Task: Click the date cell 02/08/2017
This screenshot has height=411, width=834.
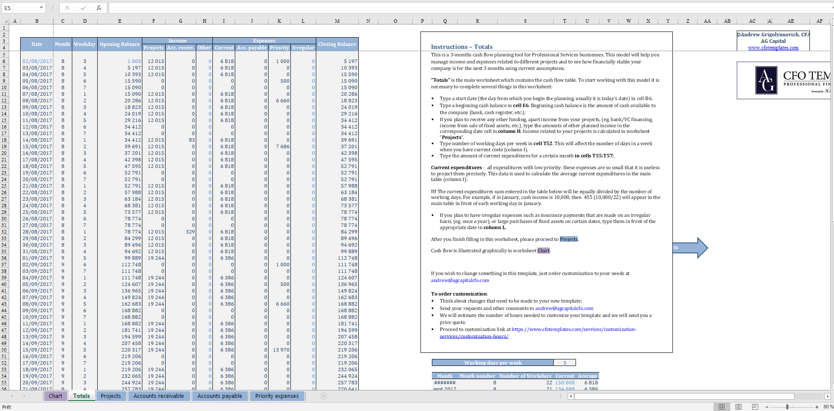Action: pos(37,61)
